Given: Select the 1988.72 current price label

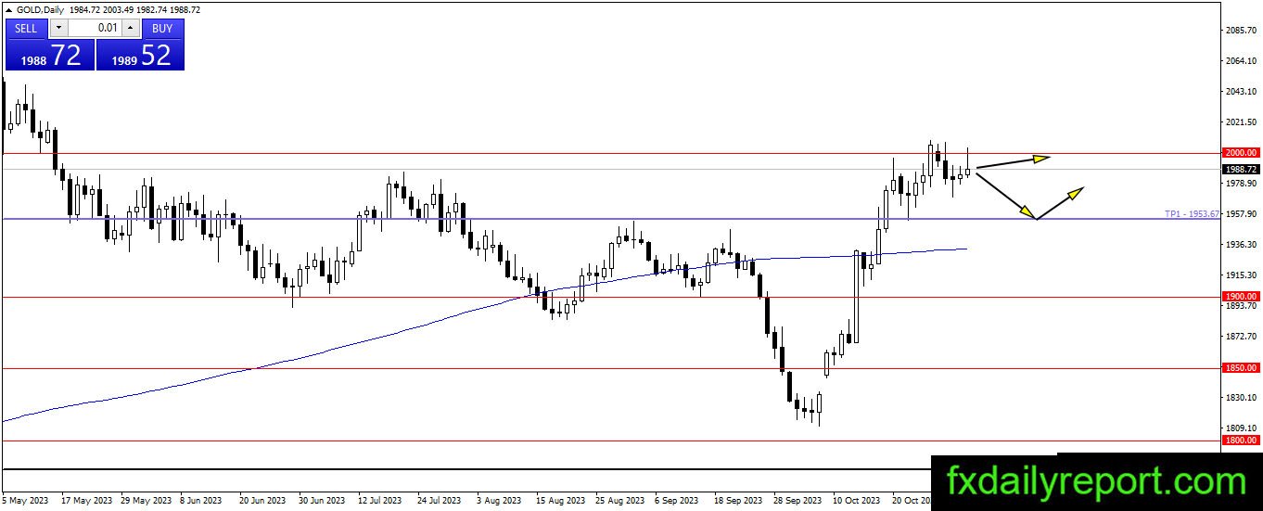Looking at the screenshot, I should tap(1241, 170).
